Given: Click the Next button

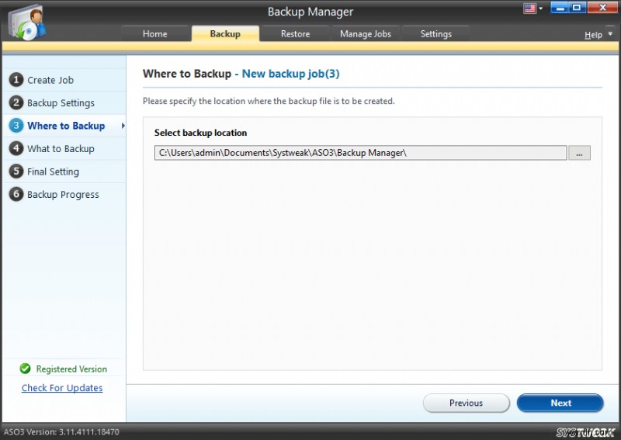Looking at the screenshot, I should point(560,403).
